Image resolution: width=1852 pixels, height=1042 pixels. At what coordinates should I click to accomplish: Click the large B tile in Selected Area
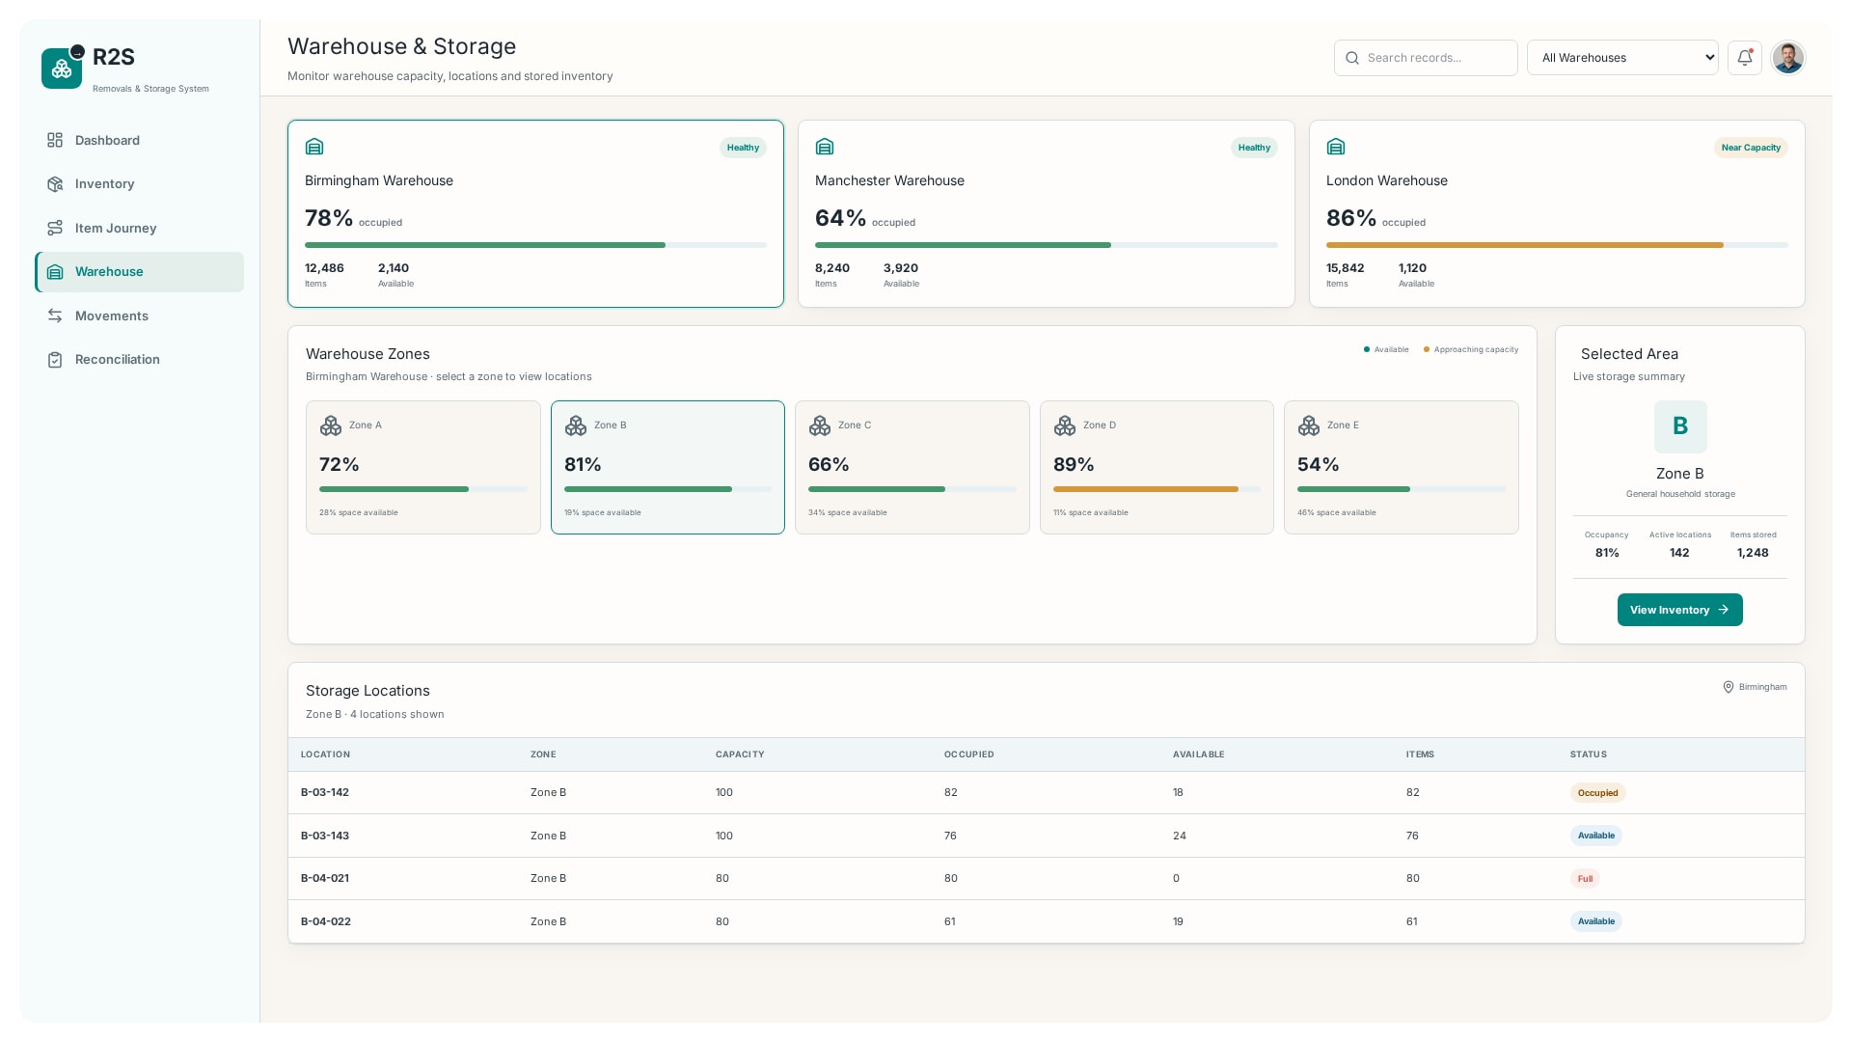1680,426
